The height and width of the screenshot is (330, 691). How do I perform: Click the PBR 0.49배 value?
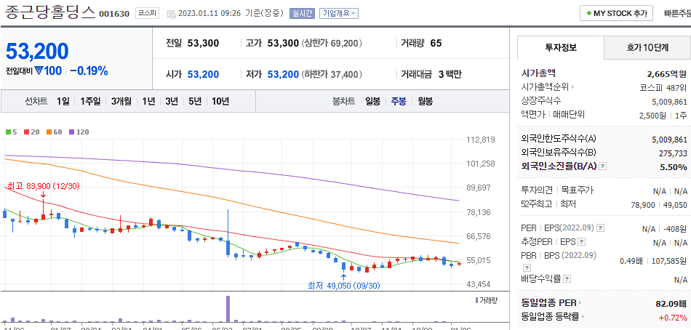click(632, 261)
